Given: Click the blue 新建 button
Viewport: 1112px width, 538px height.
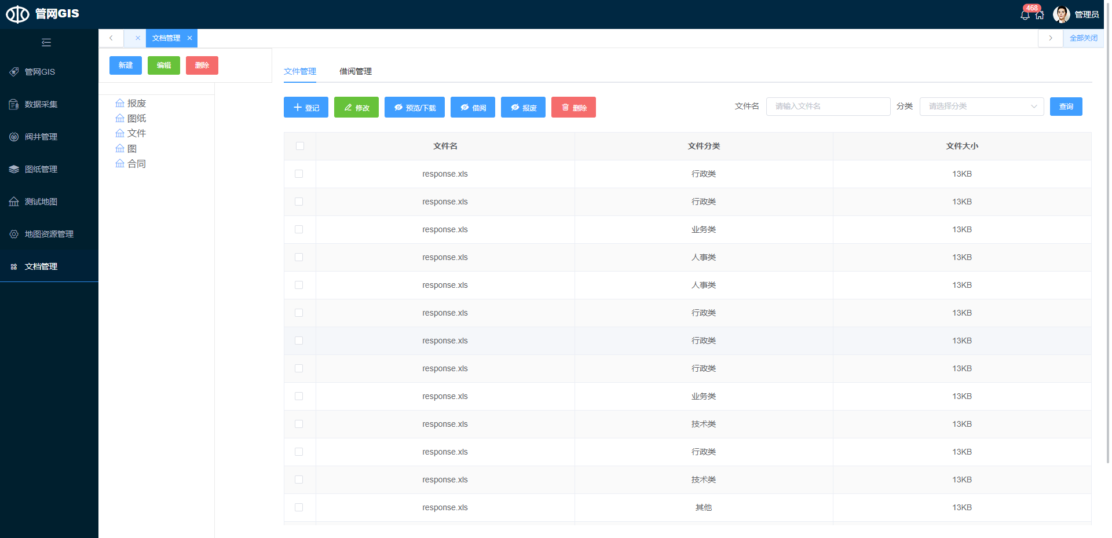Looking at the screenshot, I should point(126,65).
